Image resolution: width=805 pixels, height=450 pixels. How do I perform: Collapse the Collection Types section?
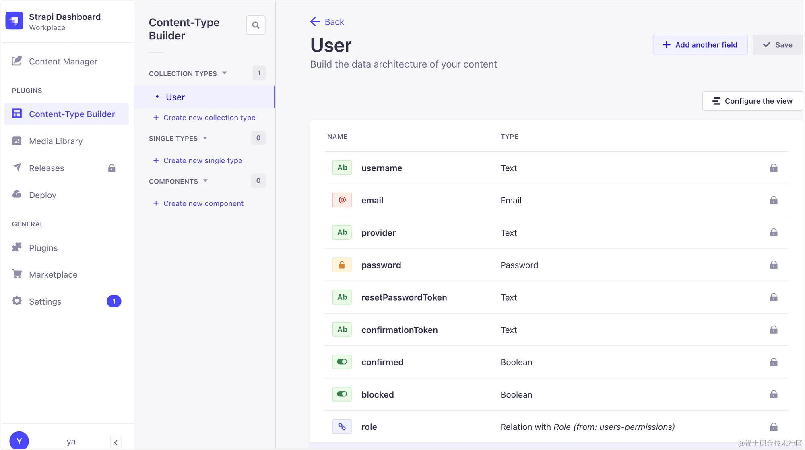tap(224, 73)
